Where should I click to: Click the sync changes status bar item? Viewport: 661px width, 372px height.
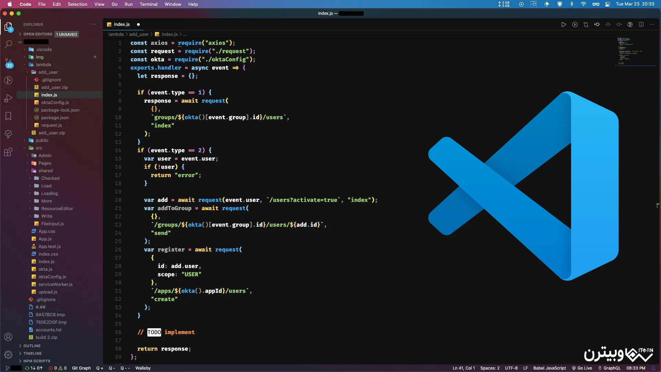click(33, 368)
